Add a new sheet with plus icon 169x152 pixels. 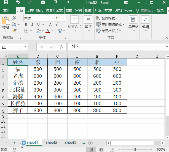90,143
